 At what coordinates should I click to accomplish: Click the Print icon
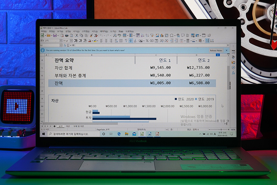[x=67, y=36]
